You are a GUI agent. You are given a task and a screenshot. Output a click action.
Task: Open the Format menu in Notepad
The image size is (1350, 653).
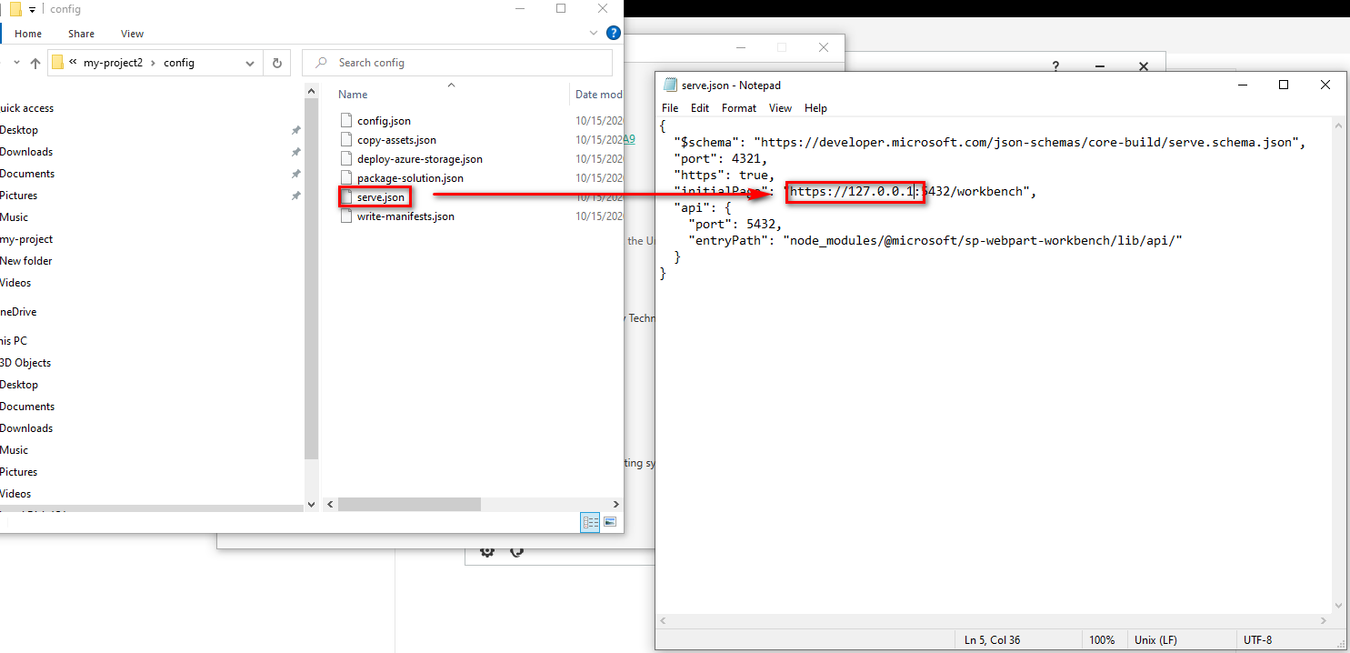click(x=739, y=107)
